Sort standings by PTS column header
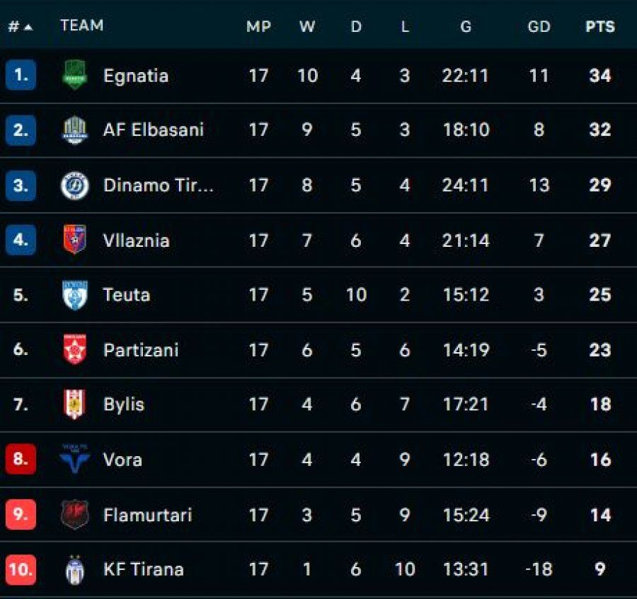Viewport: 637px width, 599px height. (599, 27)
